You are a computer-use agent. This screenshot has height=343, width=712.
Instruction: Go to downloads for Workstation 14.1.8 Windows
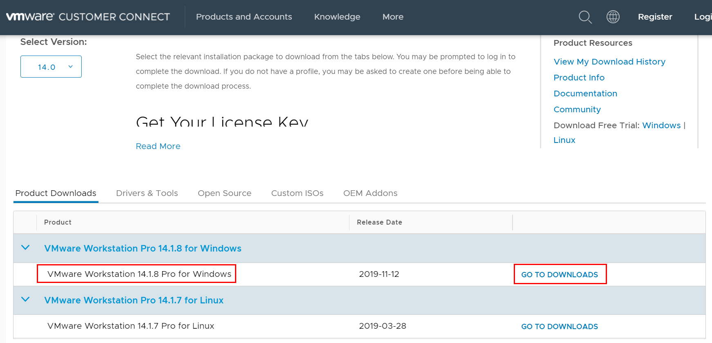click(560, 274)
